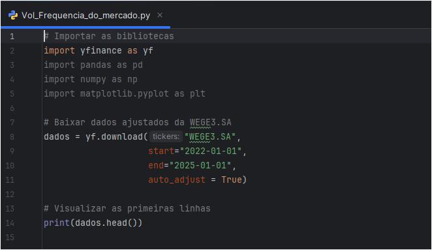Click the end date "2025-01-01" string
The image size is (432, 250).
click(200, 165)
